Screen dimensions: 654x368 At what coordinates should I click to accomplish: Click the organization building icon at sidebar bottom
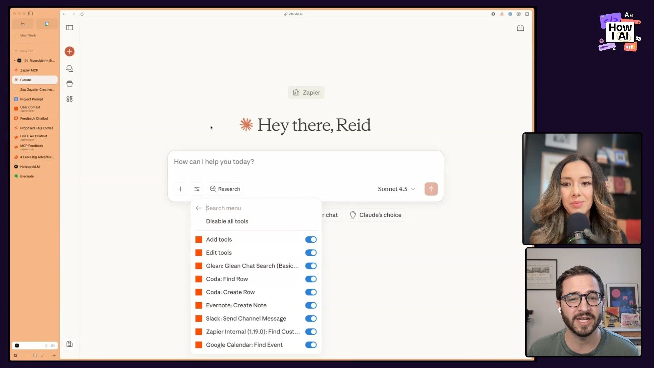click(x=69, y=344)
